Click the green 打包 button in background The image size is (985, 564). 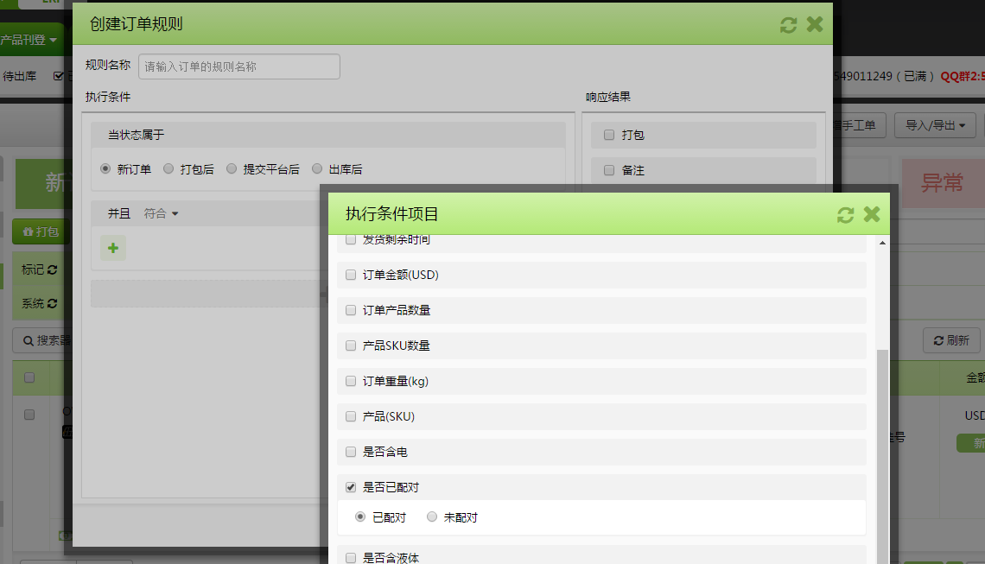41,231
